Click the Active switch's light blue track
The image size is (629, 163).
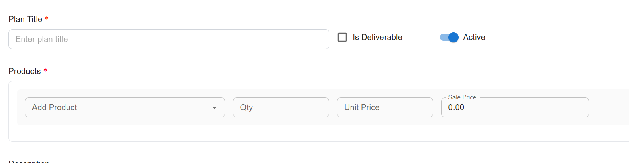click(x=443, y=37)
